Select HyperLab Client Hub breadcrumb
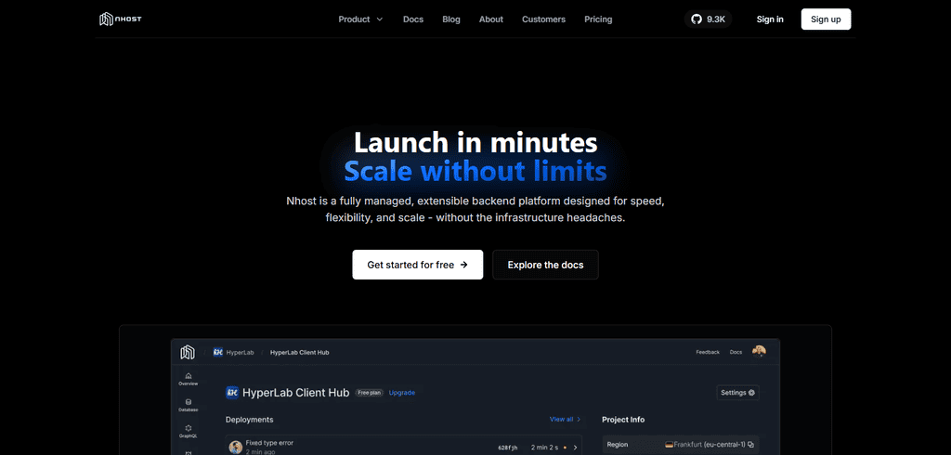Image resolution: width=951 pixels, height=455 pixels. coord(300,353)
